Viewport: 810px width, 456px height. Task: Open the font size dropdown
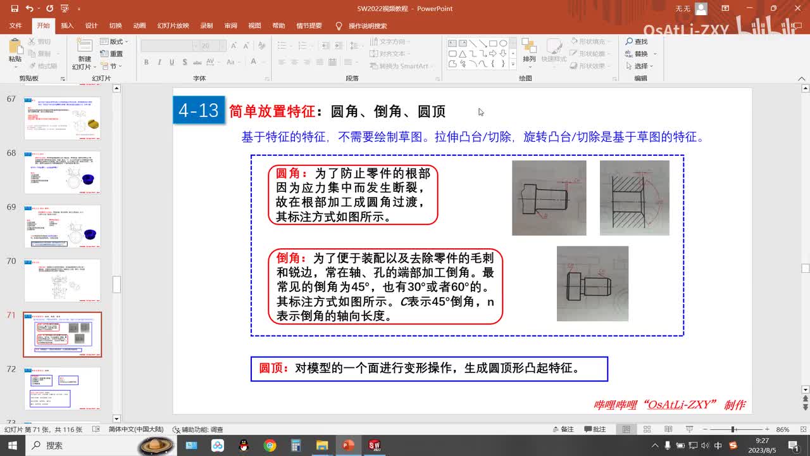[223, 46]
